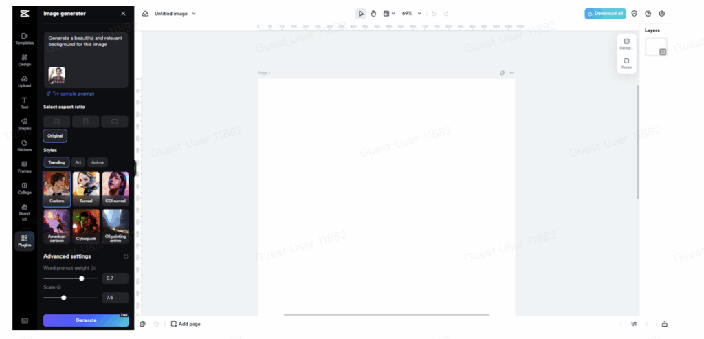Click the Generate button
The width and height of the screenshot is (704, 339).
pyautogui.click(x=86, y=320)
